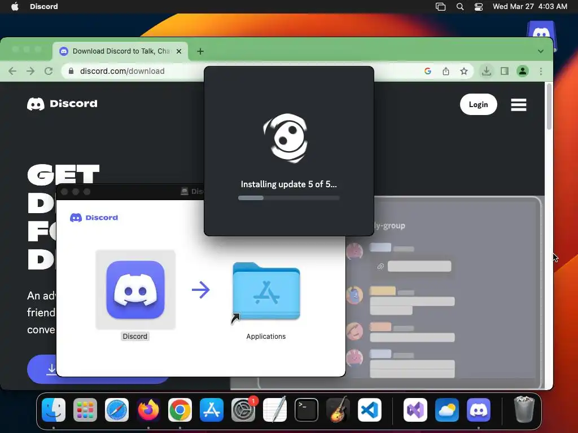Open Control Center in menu bar
Image resolution: width=578 pixels, height=433 pixels.
[479, 6]
